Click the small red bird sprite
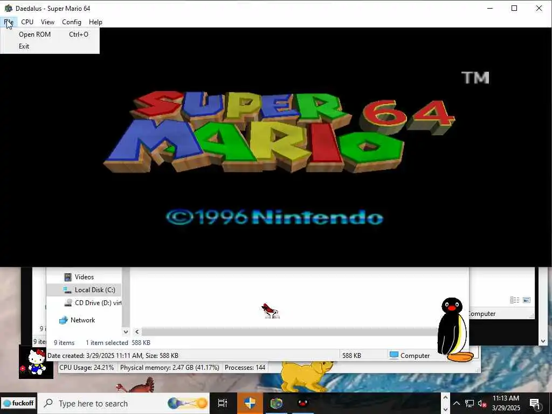552x414 pixels. click(271, 311)
